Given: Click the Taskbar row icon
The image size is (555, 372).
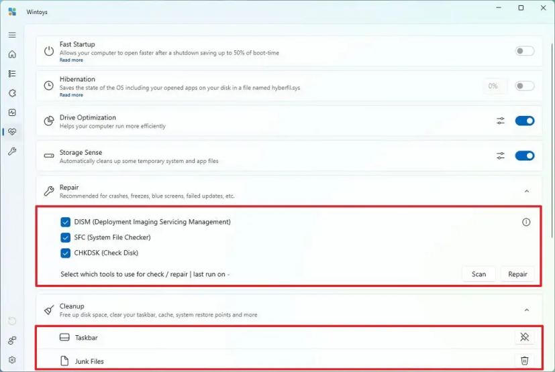Looking at the screenshot, I should tap(64, 337).
